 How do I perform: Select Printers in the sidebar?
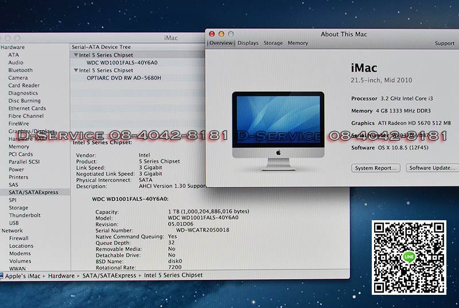pyautogui.click(x=18, y=177)
